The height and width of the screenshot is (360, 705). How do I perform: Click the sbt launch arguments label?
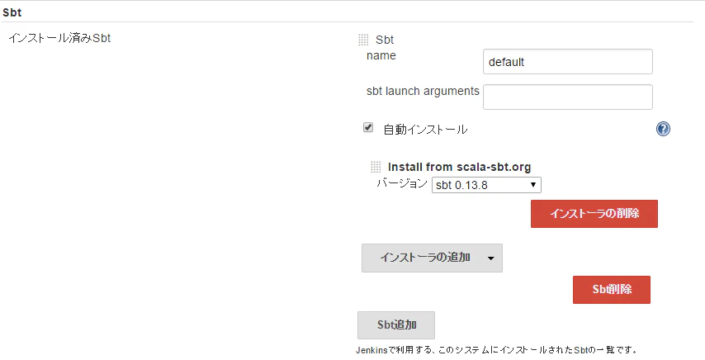point(423,91)
